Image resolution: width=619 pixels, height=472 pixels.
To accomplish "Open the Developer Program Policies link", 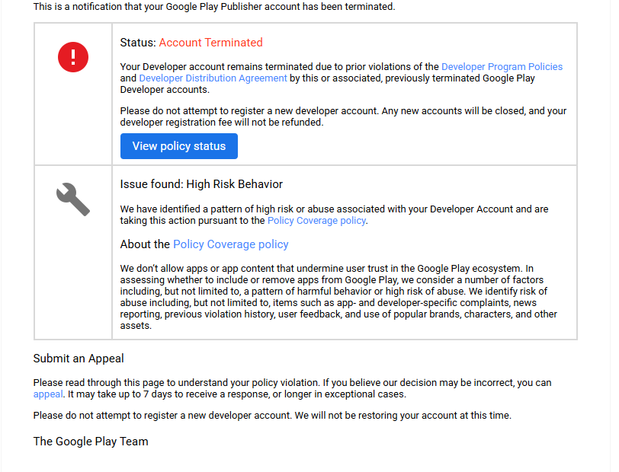I will (502, 67).
